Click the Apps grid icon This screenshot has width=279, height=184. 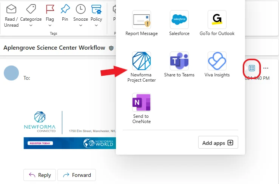252,68
